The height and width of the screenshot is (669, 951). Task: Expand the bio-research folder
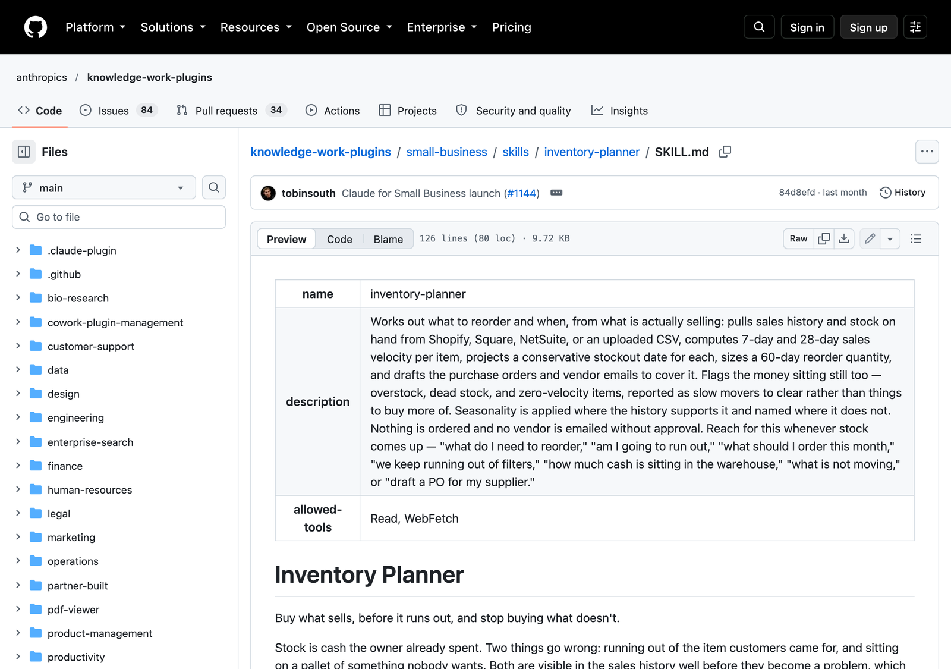click(x=18, y=298)
